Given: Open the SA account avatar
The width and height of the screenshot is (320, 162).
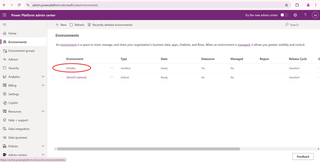Looking at the screenshot, I should click(x=315, y=15).
